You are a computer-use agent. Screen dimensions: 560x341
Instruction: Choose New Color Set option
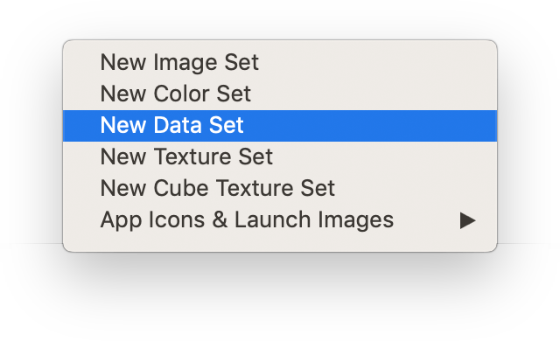pos(280,94)
